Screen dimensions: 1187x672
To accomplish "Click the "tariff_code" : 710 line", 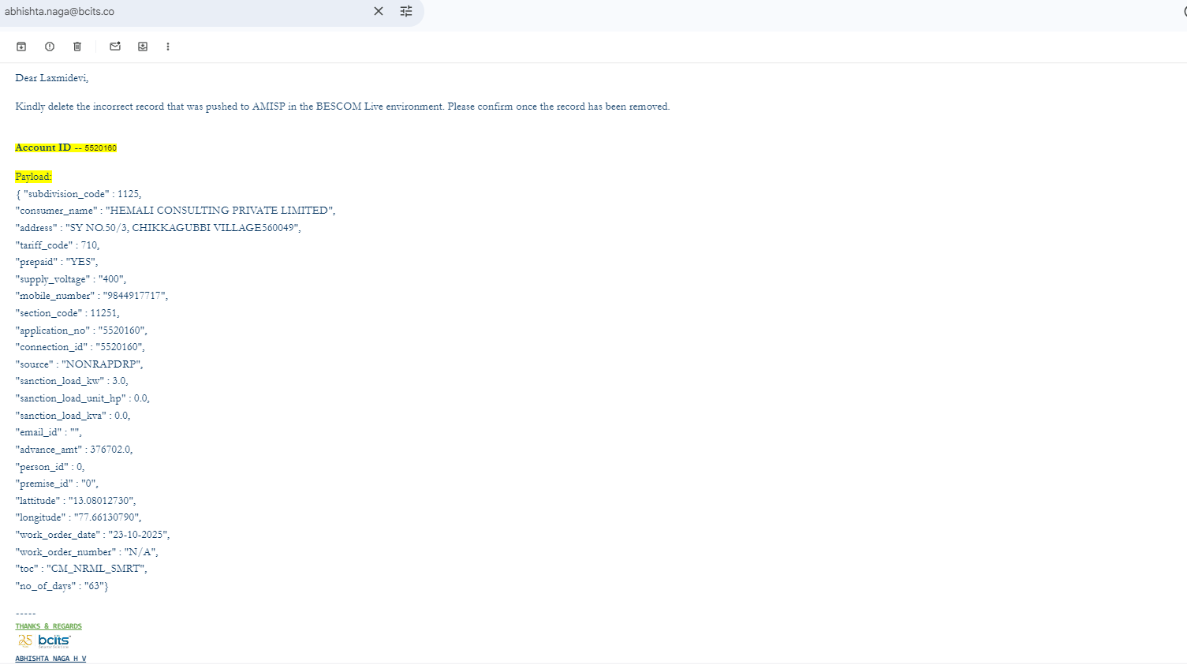I will point(58,245).
